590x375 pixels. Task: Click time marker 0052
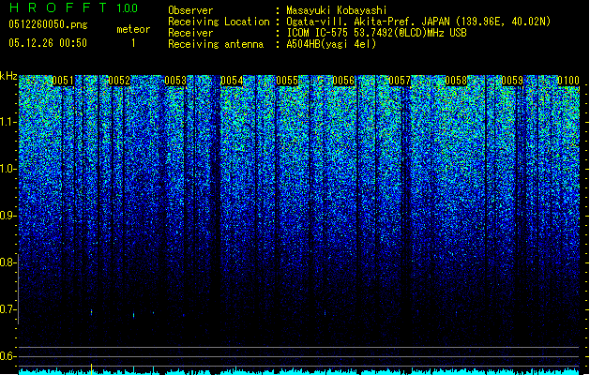tap(119, 81)
